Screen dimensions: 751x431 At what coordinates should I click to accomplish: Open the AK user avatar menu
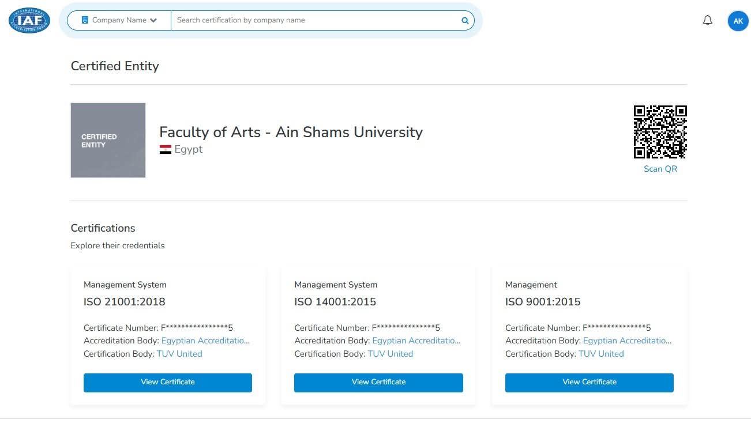(x=738, y=21)
